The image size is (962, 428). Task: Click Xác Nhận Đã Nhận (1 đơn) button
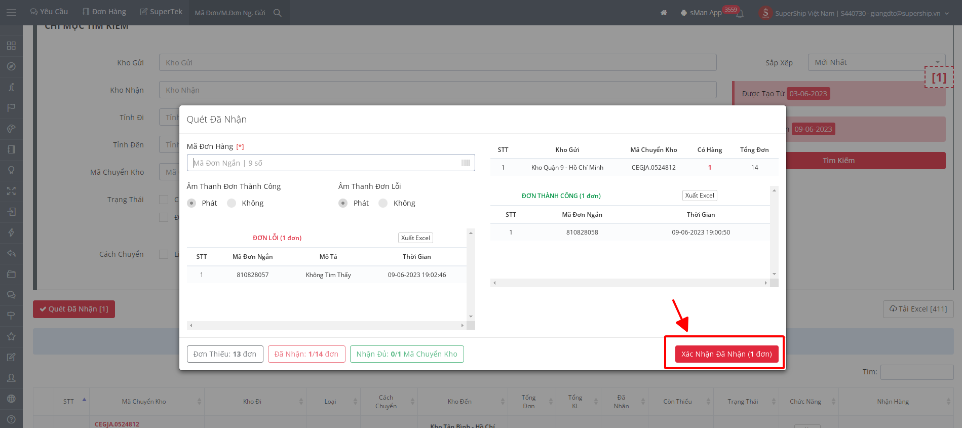point(726,354)
